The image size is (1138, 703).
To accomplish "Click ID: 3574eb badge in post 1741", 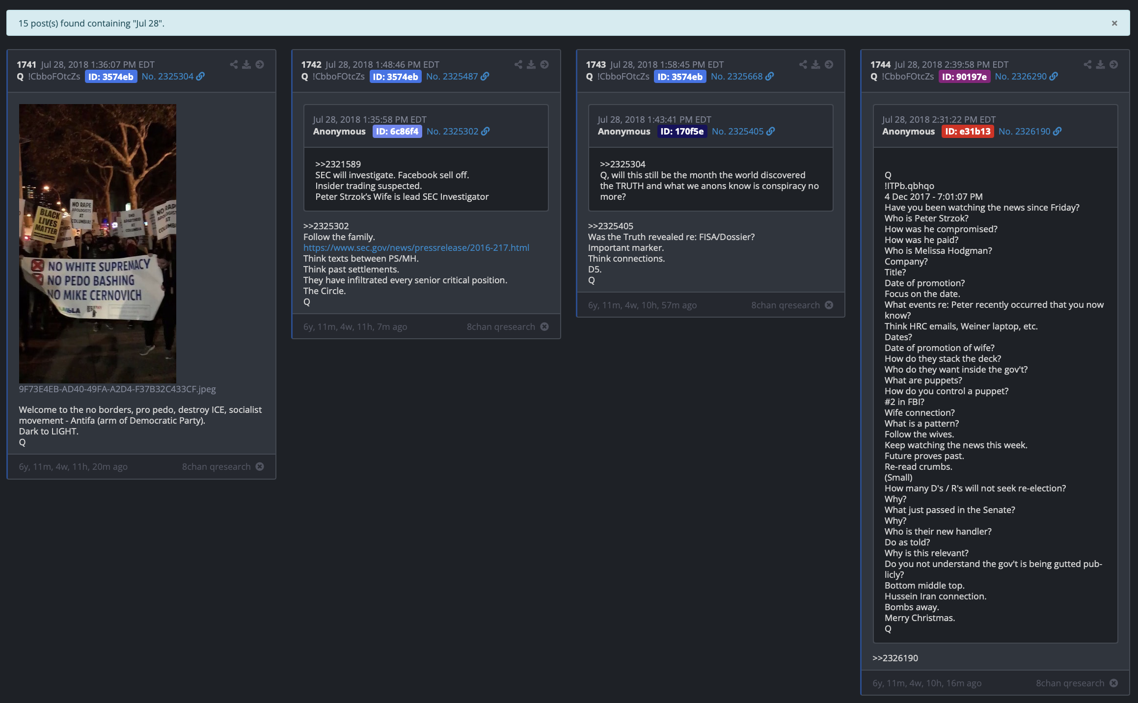I will tap(111, 77).
